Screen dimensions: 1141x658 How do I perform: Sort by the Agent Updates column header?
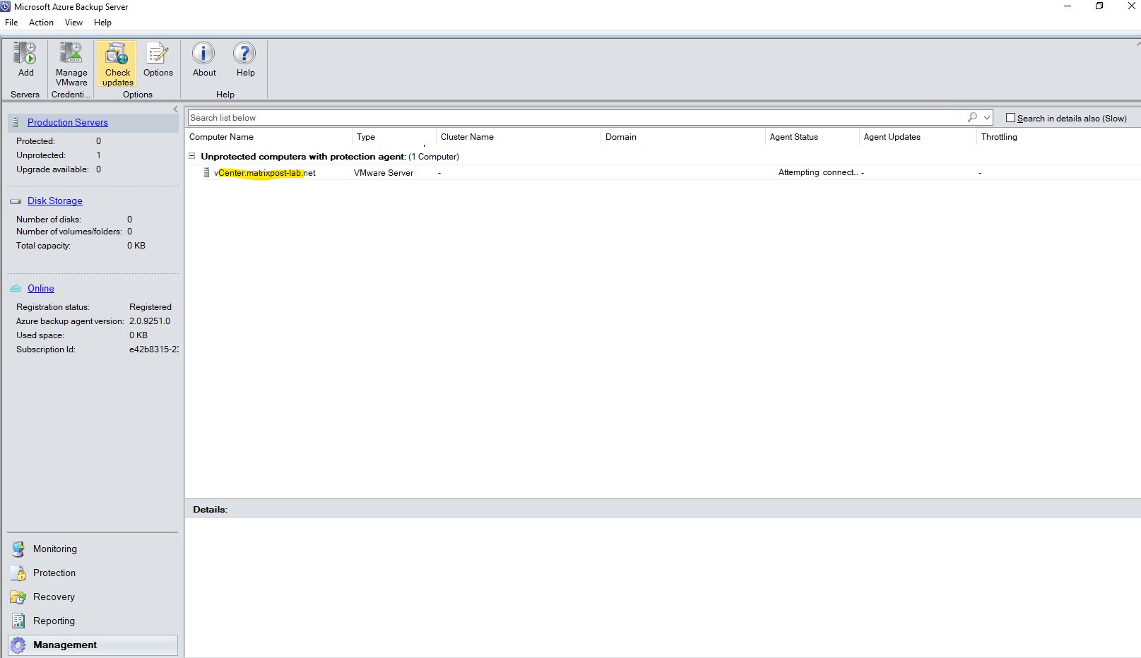(918, 137)
